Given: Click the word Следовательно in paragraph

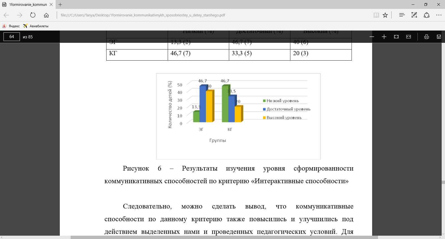Looking at the screenshot, I should click(x=147, y=206).
